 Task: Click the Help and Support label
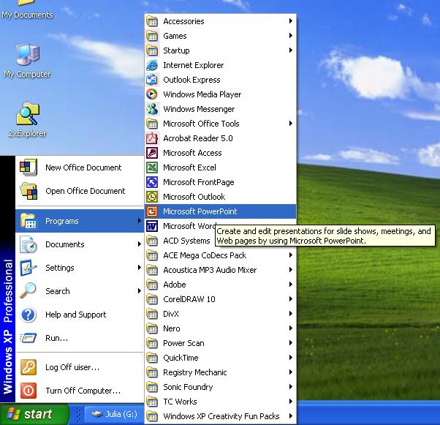[x=76, y=315]
